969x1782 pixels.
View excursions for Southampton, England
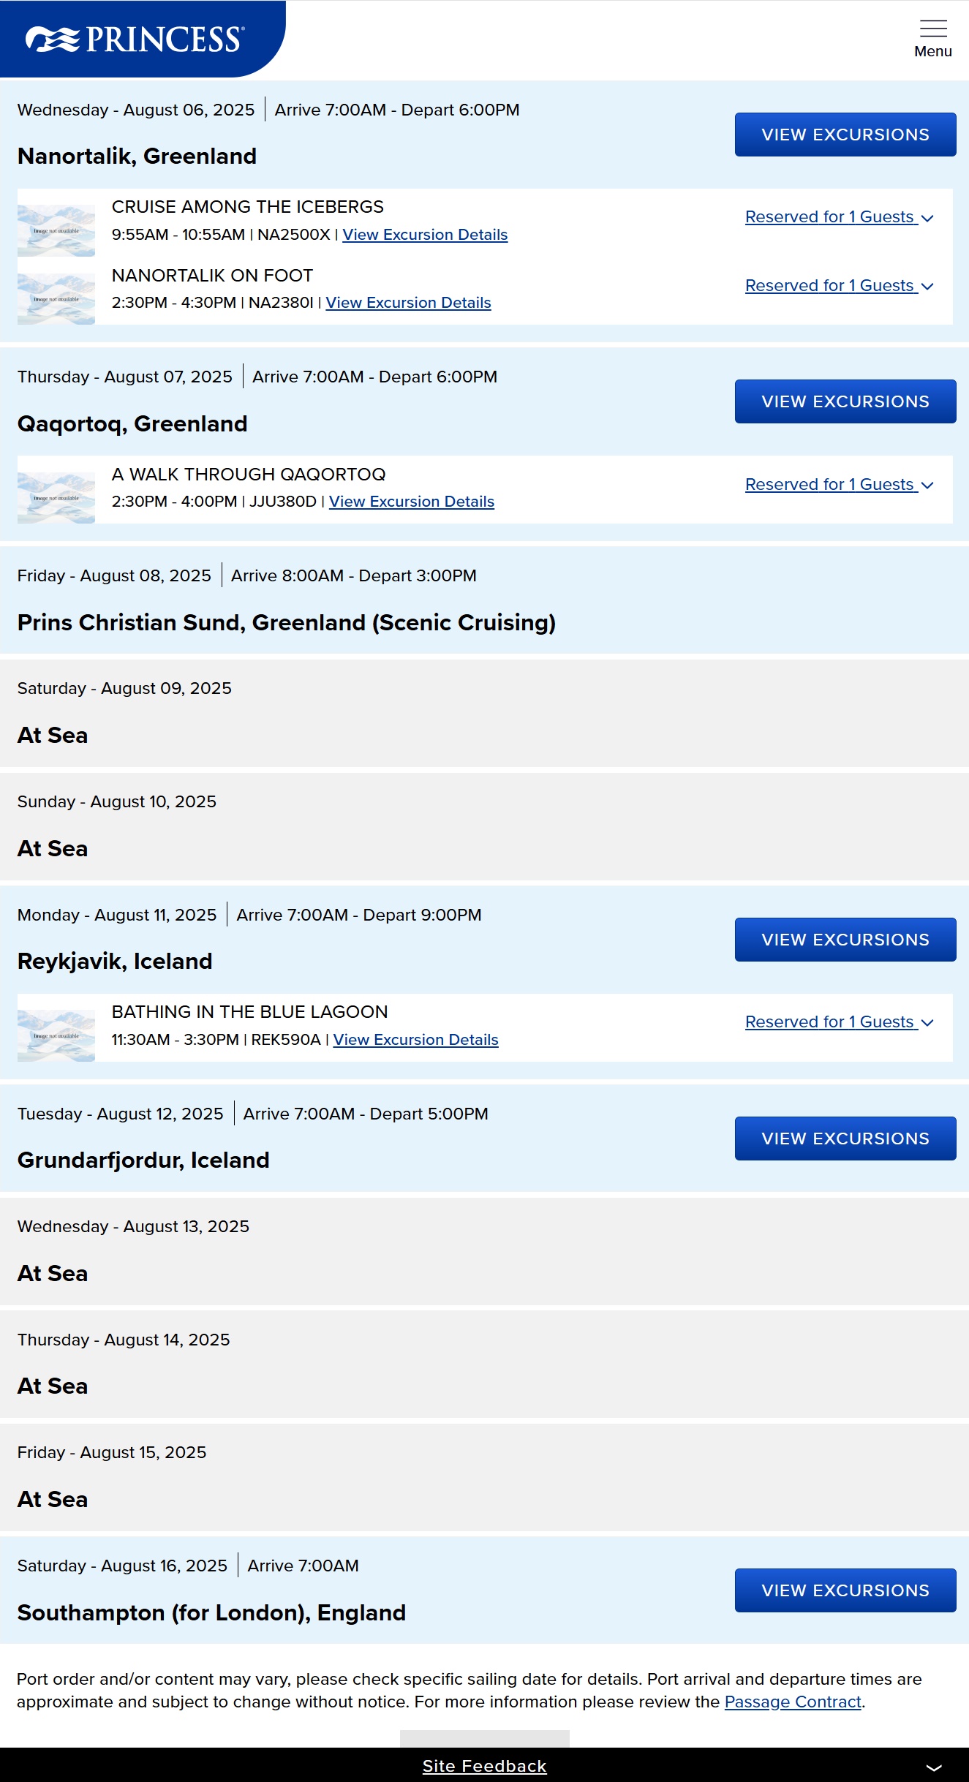(845, 1590)
